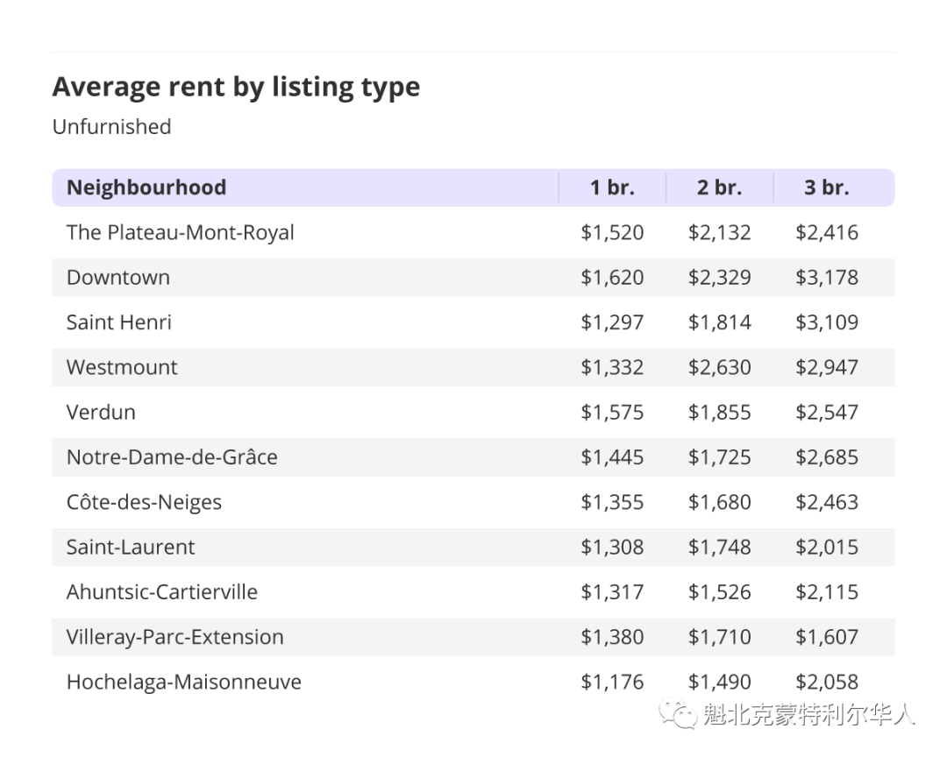Select Verdun neighbourhood label
The image size is (947, 757).
(x=101, y=413)
